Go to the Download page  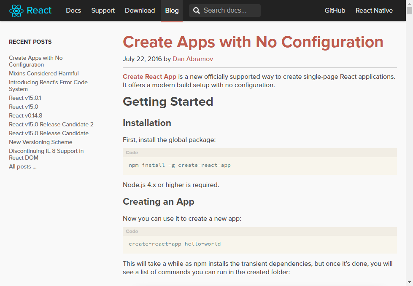pyautogui.click(x=140, y=11)
